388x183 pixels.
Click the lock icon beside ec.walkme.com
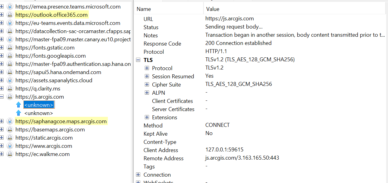pos(10,154)
